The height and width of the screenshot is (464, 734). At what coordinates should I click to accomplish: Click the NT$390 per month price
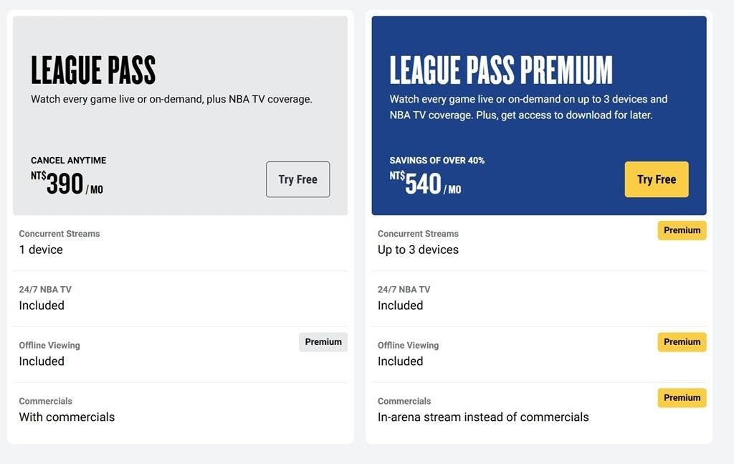click(67, 184)
